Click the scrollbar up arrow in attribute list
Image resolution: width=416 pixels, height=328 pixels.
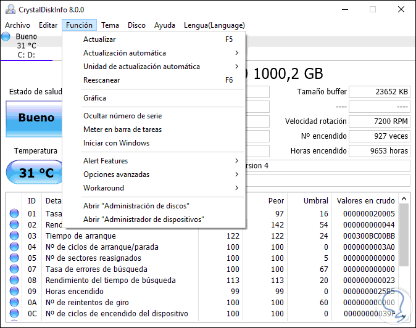point(404,199)
